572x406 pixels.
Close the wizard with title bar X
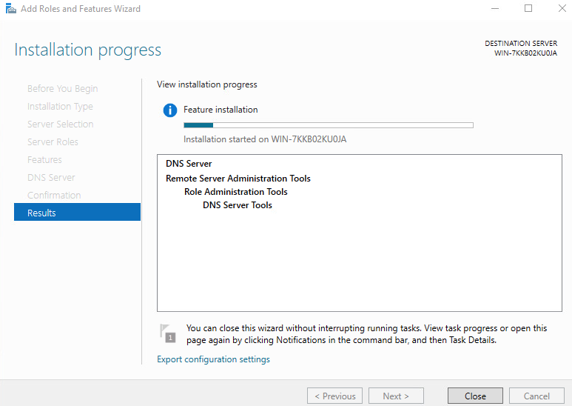[x=562, y=8]
